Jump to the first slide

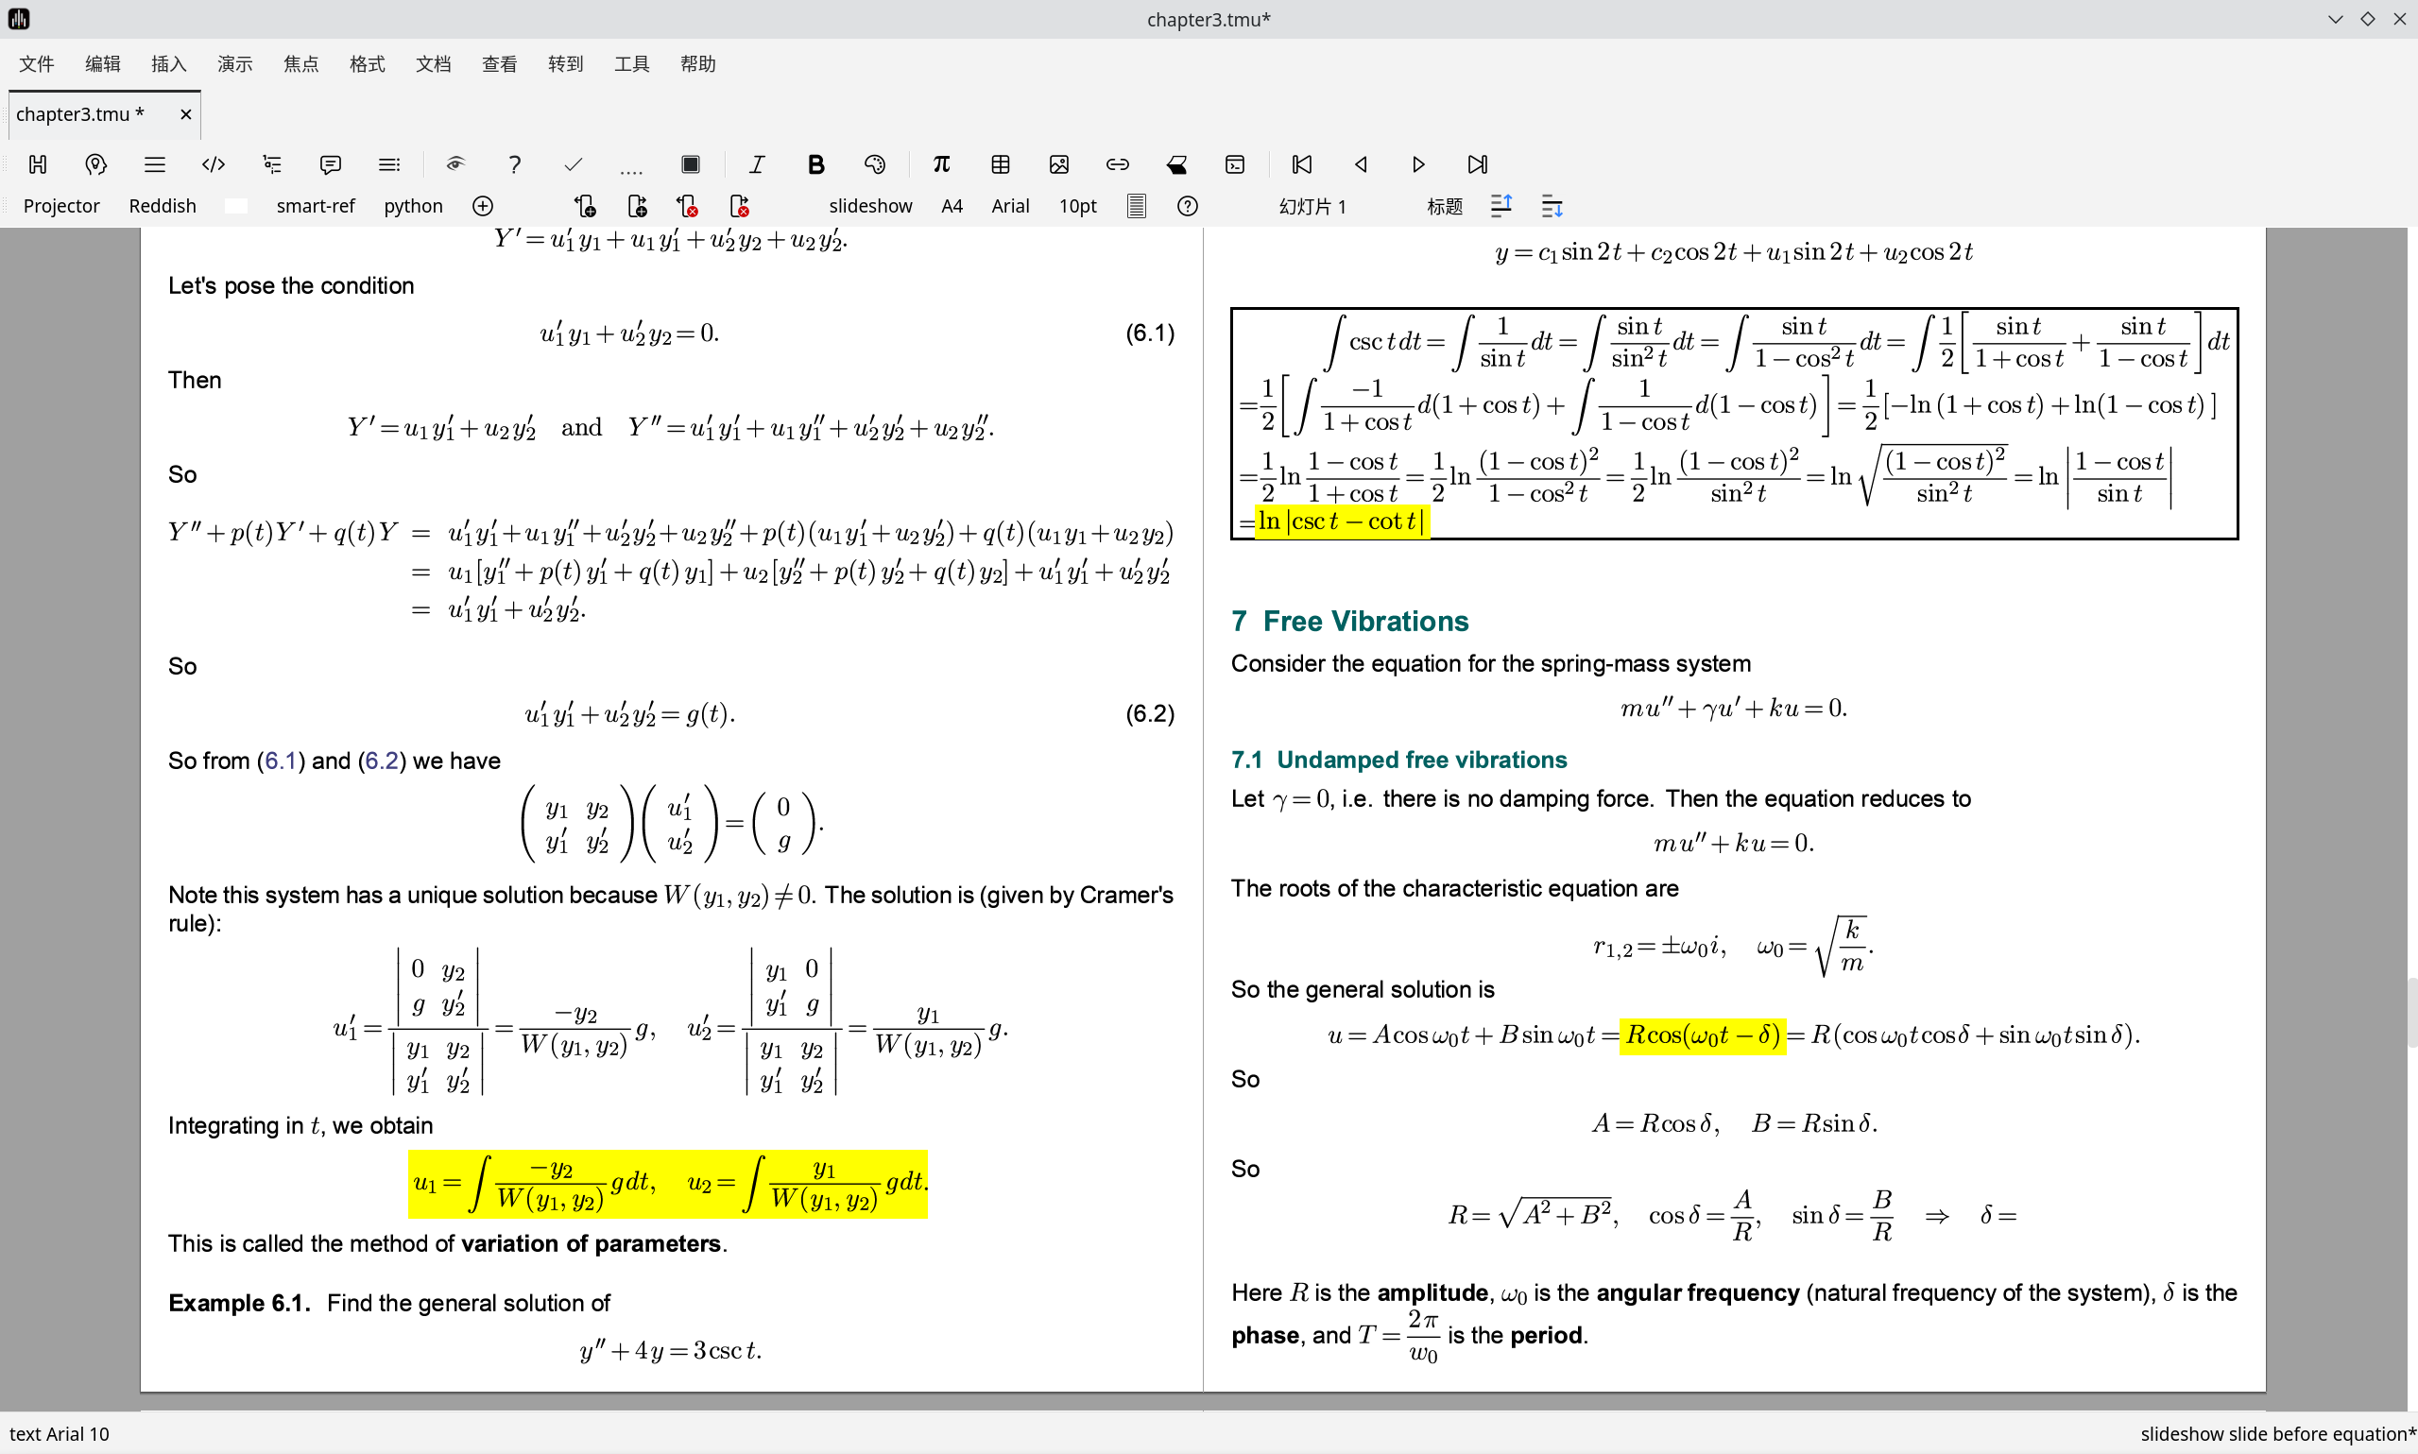(x=1301, y=164)
